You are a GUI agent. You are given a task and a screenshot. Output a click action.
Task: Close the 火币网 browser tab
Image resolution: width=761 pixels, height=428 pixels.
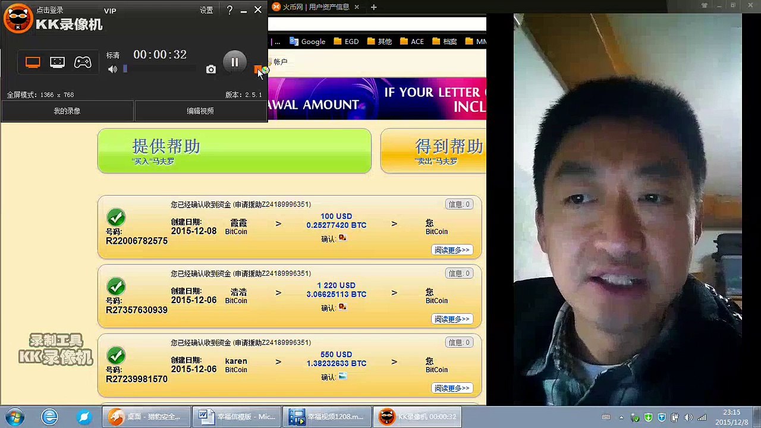[357, 7]
